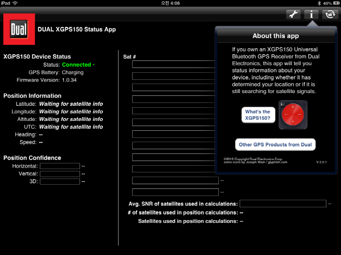Tap the Avg. SNR progress bar

pos(283,204)
